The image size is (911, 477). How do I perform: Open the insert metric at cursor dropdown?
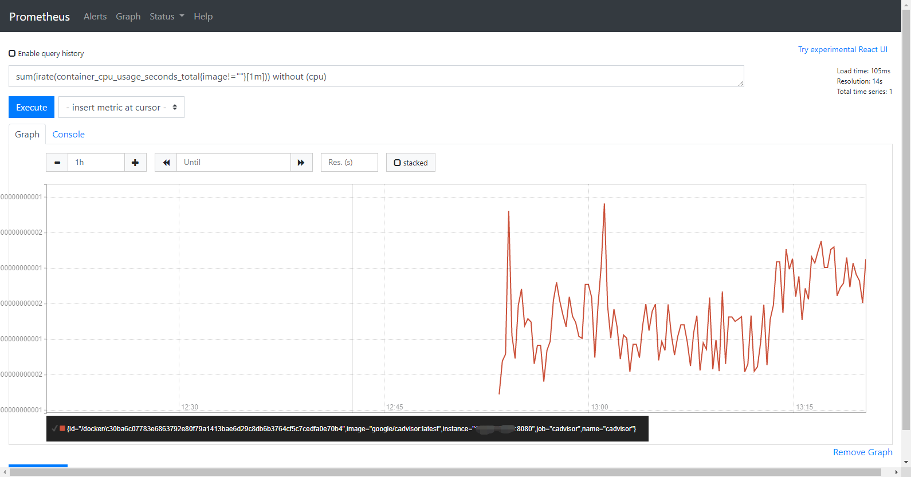click(121, 107)
